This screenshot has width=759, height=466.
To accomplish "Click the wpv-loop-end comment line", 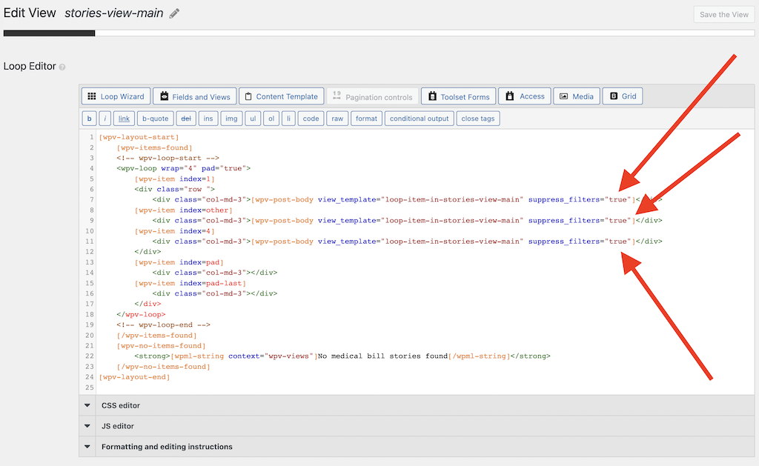I will [x=164, y=324].
